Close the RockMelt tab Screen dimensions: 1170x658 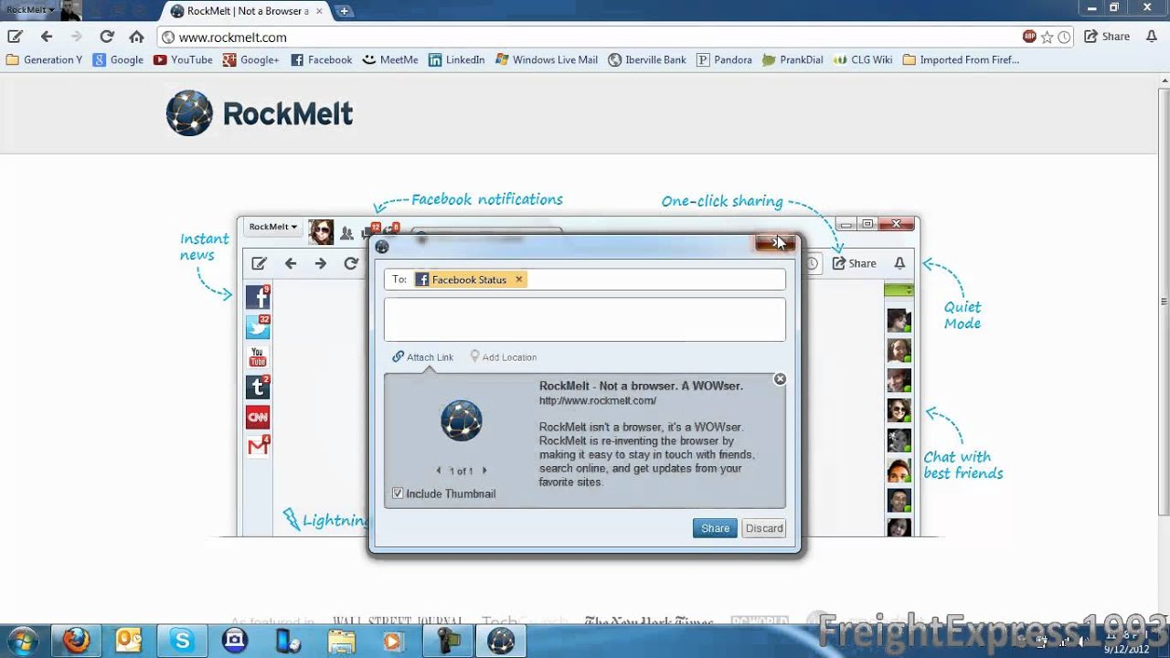321,11
